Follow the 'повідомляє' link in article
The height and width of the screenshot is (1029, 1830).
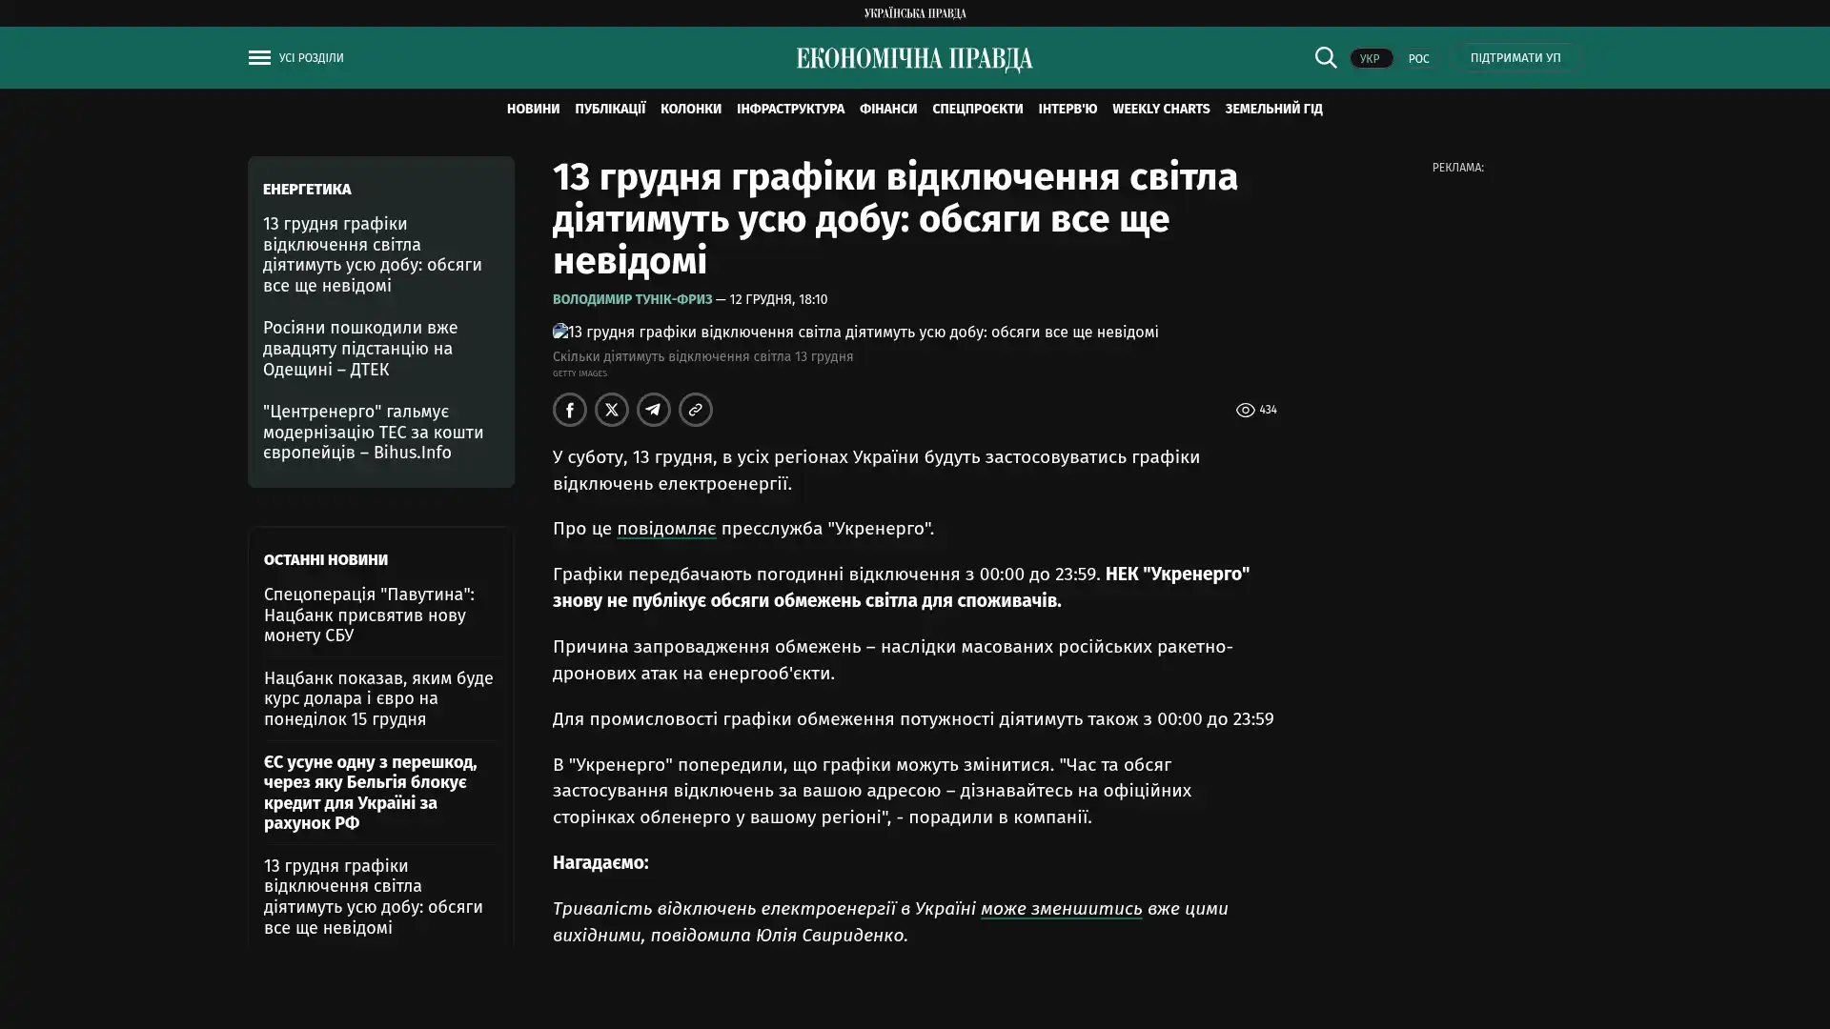pos(665,529)
